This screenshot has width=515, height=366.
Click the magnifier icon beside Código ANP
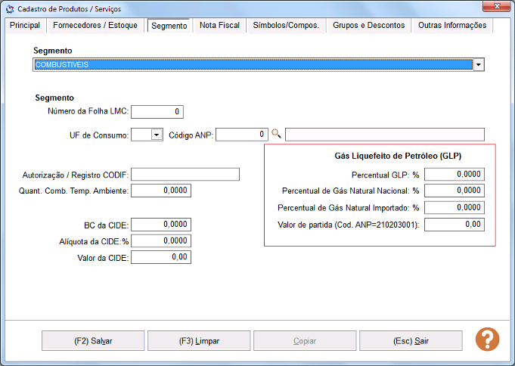276,134
